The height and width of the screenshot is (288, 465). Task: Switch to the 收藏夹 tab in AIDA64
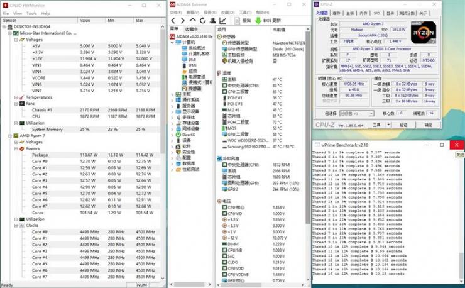[x=191, y=29]
